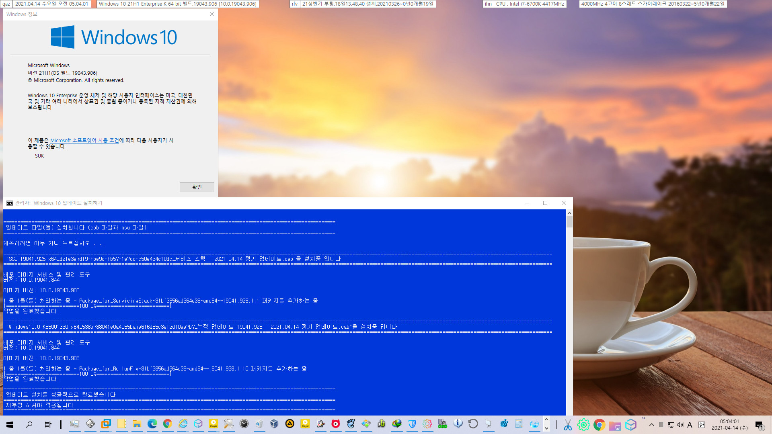Show hidden system tray icons
772x434 pixels.
coord(651,425)
